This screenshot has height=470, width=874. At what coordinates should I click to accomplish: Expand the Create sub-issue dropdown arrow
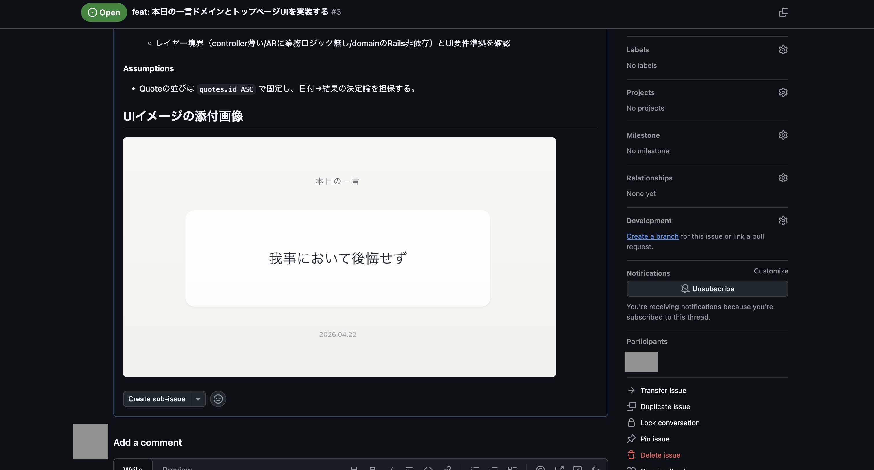198,399
